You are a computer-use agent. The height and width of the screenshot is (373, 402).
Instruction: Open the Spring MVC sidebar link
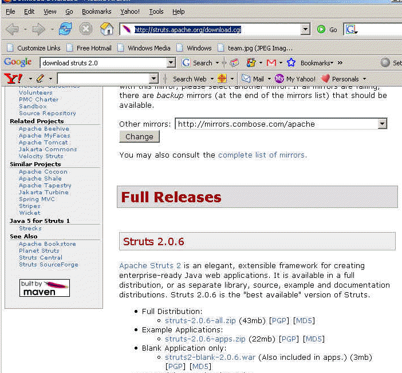[x=37, y=199]
